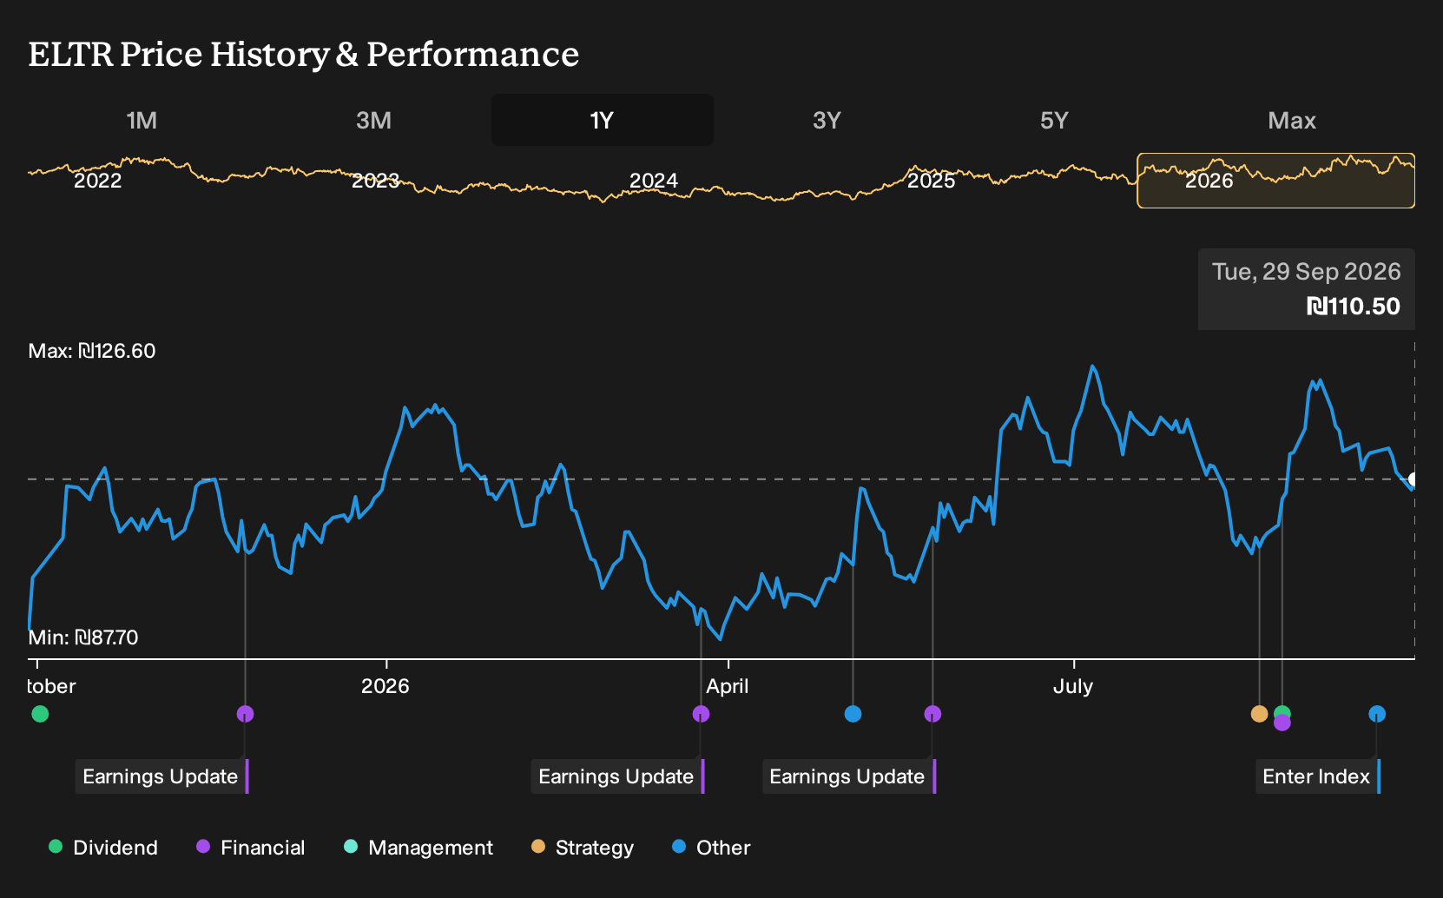This screenshot has height=898, width=1443.
Task: Toggle the Dividend legend filter
Action: tap(103, 848)
